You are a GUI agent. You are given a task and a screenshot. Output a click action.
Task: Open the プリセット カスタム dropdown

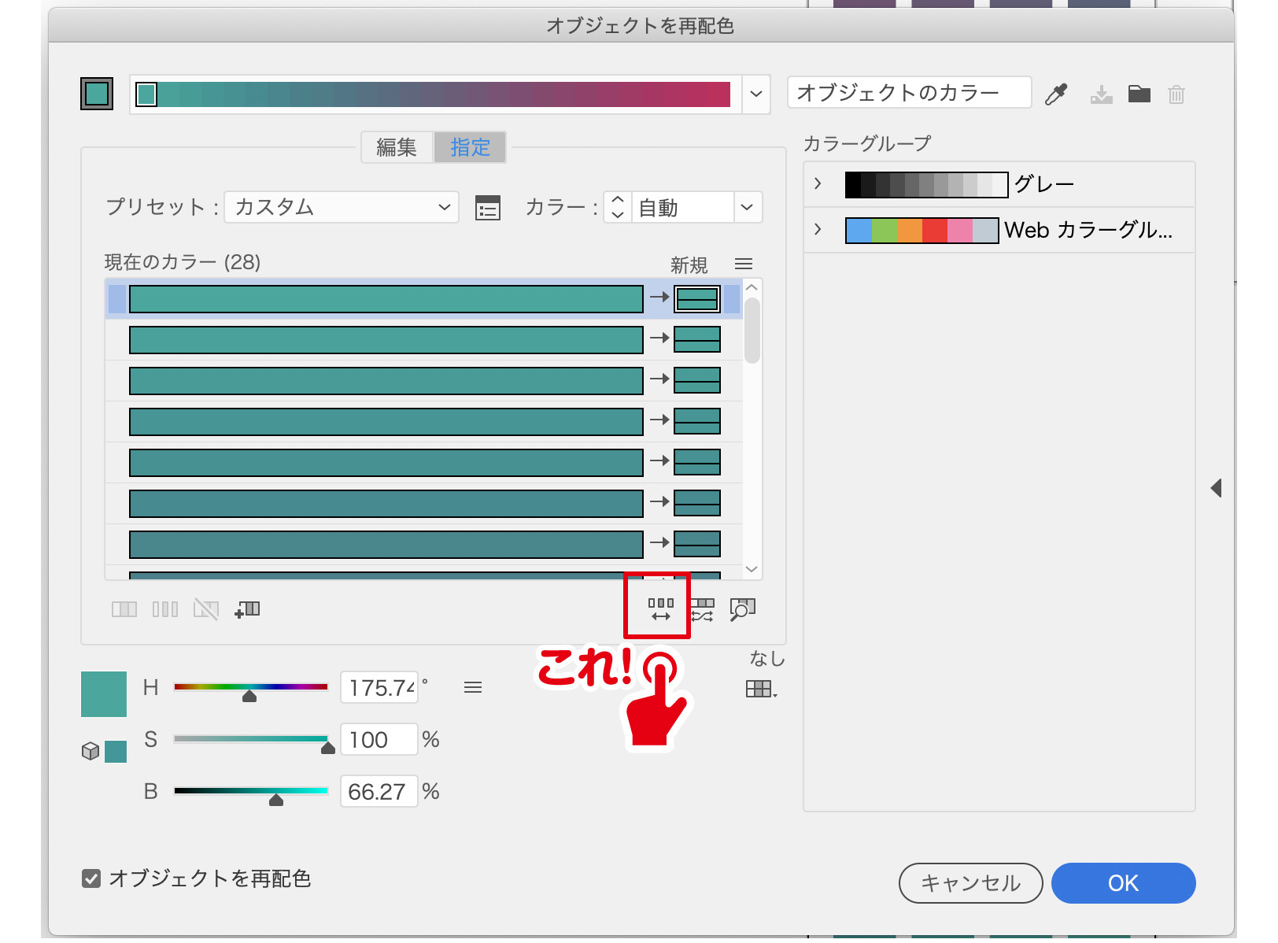[x=342, y=208]
